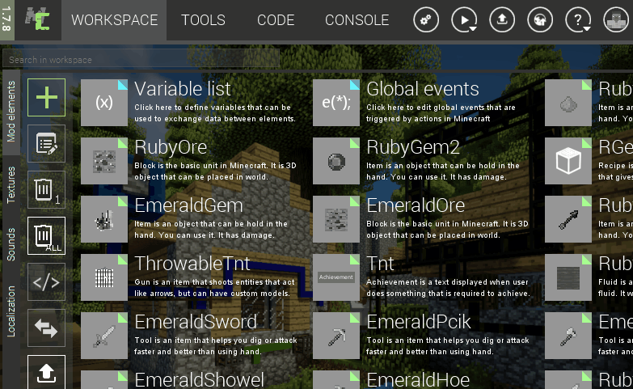The image size is (633, 389).
Task: Click the MCreator logo icon
Action: 37,19
